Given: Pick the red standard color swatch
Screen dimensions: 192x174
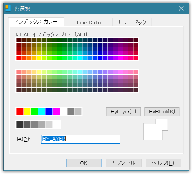Looking at the screenshot, I should pos(20,112).
